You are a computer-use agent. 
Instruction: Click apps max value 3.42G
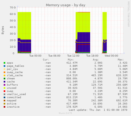point(123,63)
